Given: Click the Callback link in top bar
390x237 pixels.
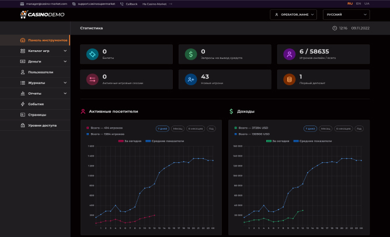Looking at the screenshot, I should 129,4.
